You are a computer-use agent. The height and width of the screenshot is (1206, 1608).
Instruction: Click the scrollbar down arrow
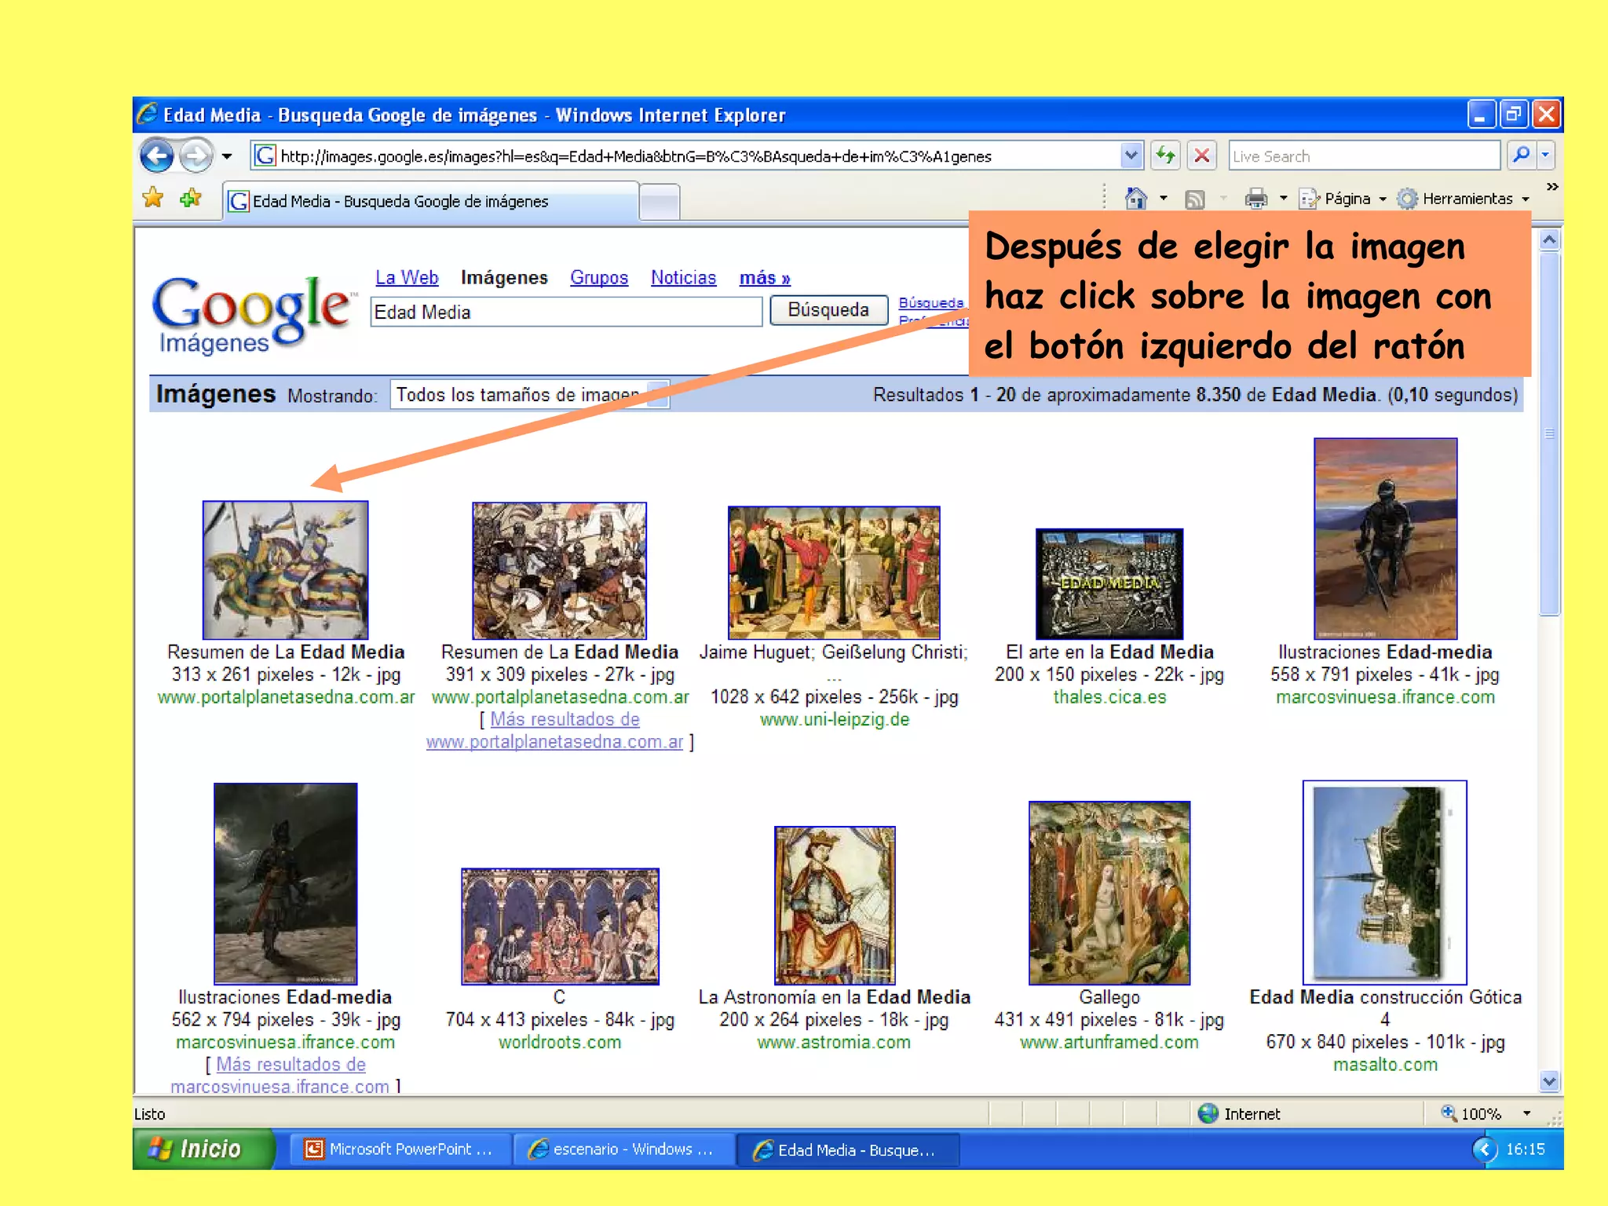(x=1549, y=1081)
